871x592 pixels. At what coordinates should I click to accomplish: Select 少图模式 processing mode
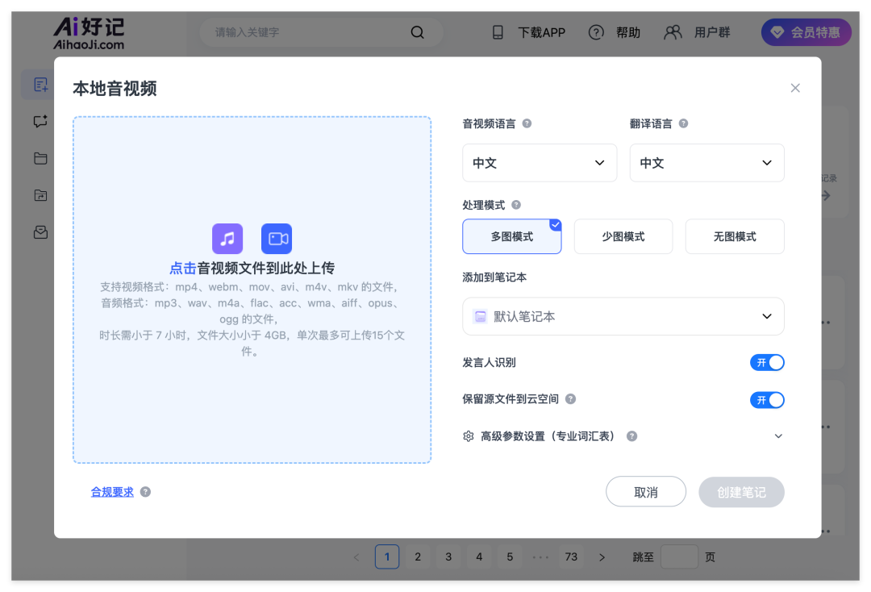[623, 236]
